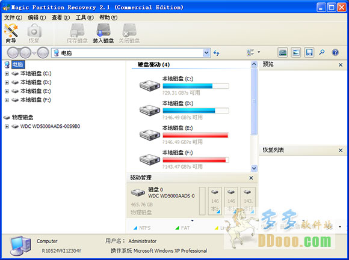Click the 恢复 recover toolbar icon

pyautogui.click(x=34, y=34)
